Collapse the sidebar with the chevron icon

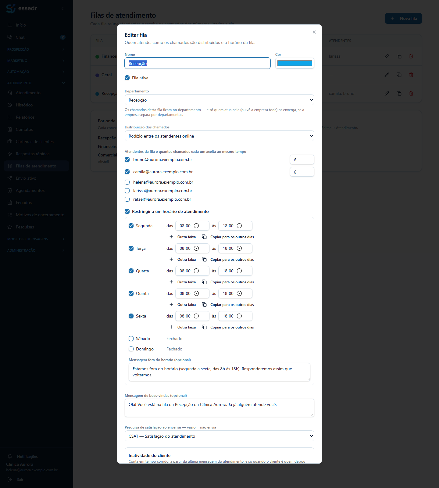pyautogui.click(x=62, y=9)
